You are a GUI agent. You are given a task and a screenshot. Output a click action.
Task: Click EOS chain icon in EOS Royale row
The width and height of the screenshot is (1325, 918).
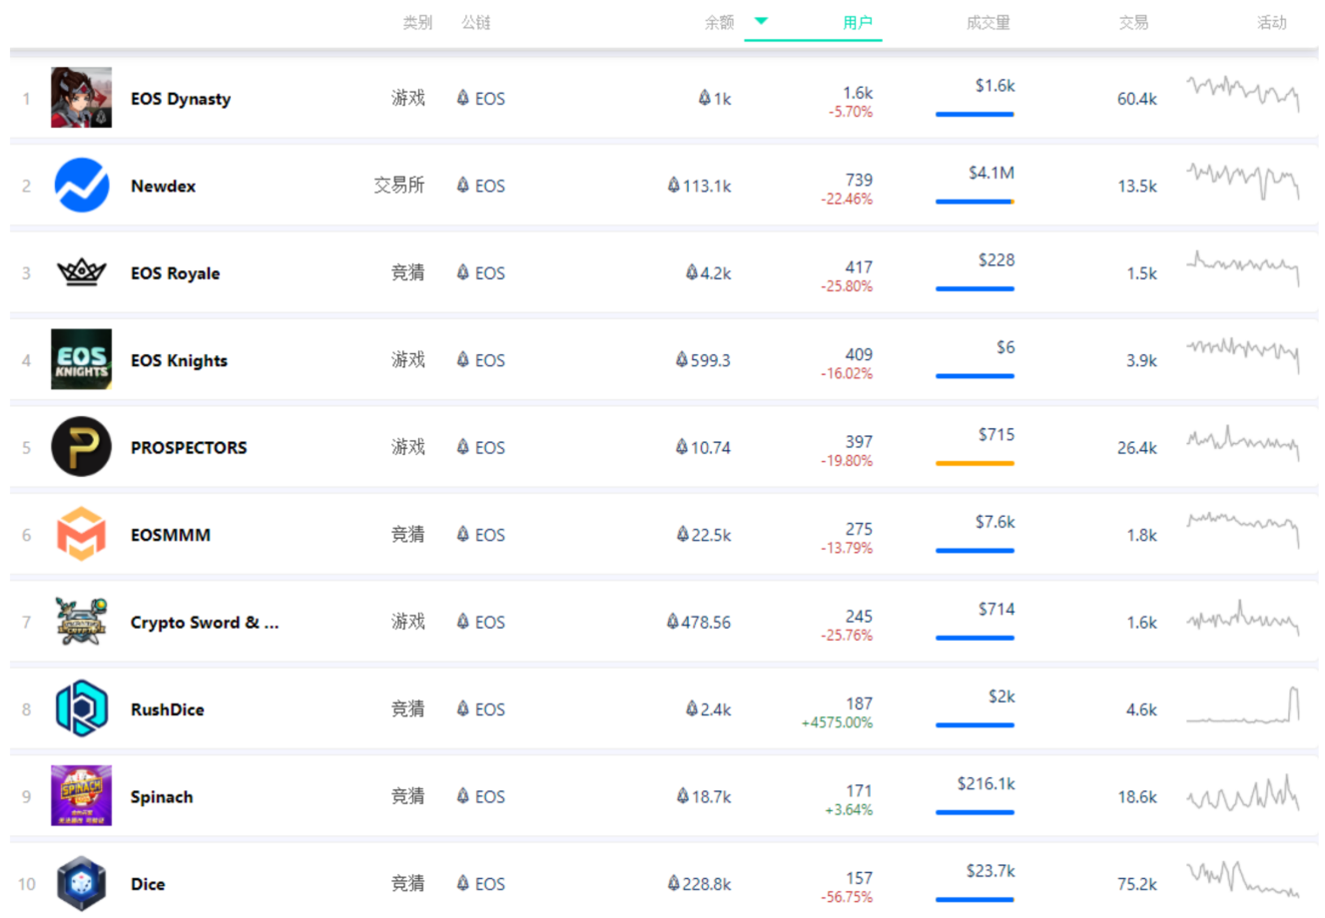coord(462,272)
